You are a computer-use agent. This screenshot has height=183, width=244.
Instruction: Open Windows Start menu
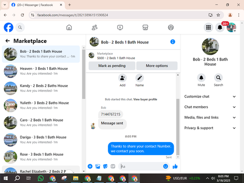[6, 179]
